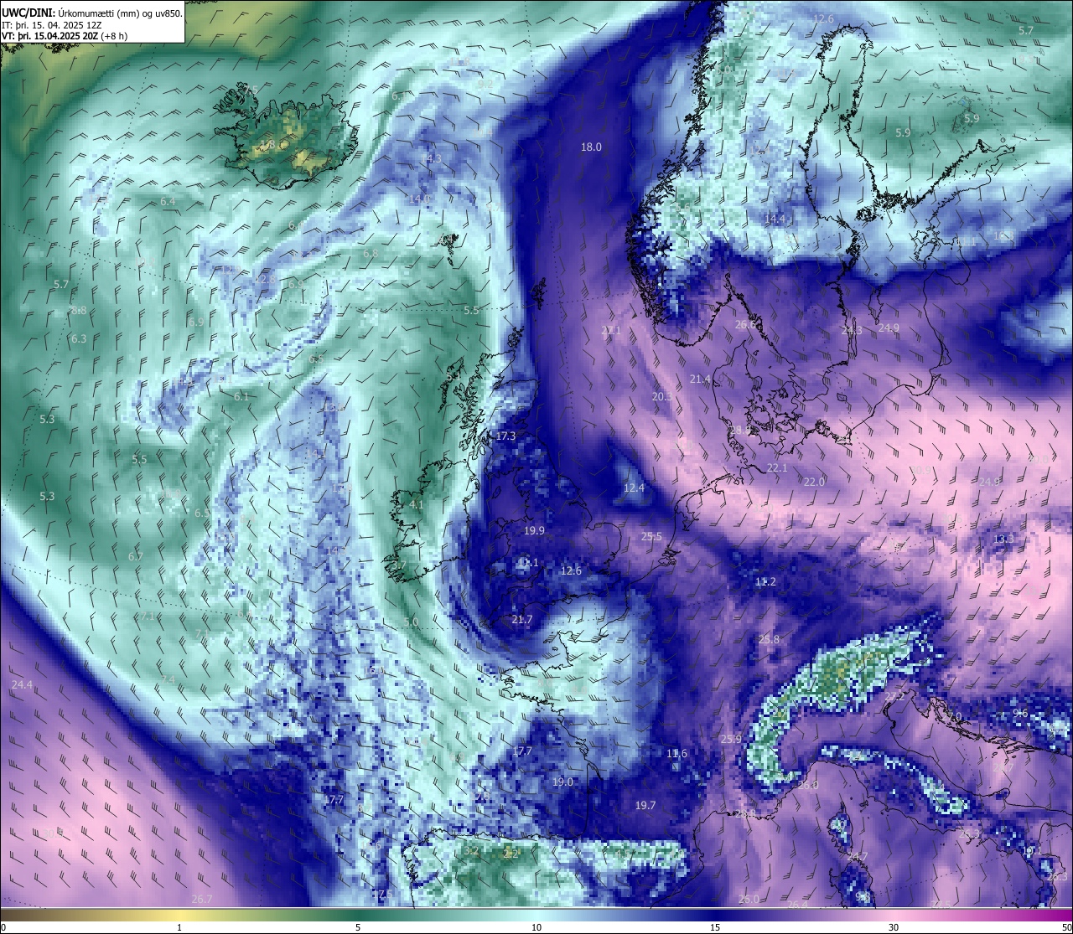1073x934 pixels.
Task: Click the 21.4 value label
Action: [x=700, y=379]
